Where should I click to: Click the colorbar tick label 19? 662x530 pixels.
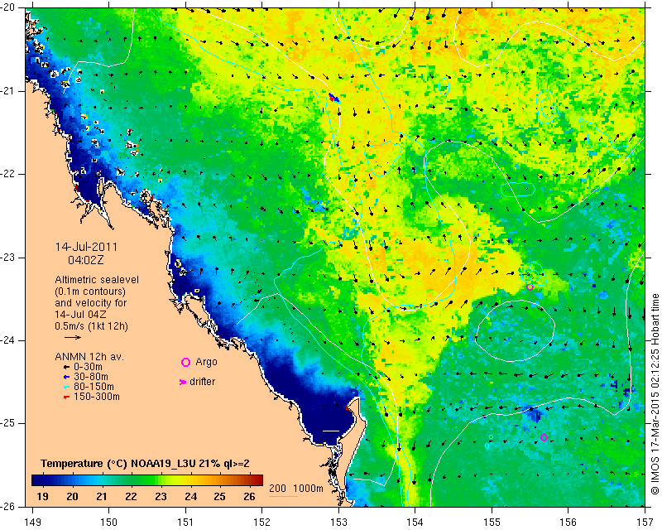[x=43, y=497]
